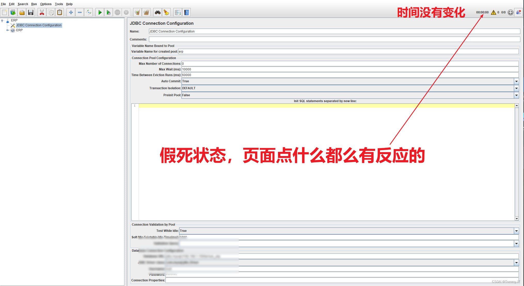Open templates with the book icon
The height and width of the screenshot is (286, 524).
tap(13, 12)
